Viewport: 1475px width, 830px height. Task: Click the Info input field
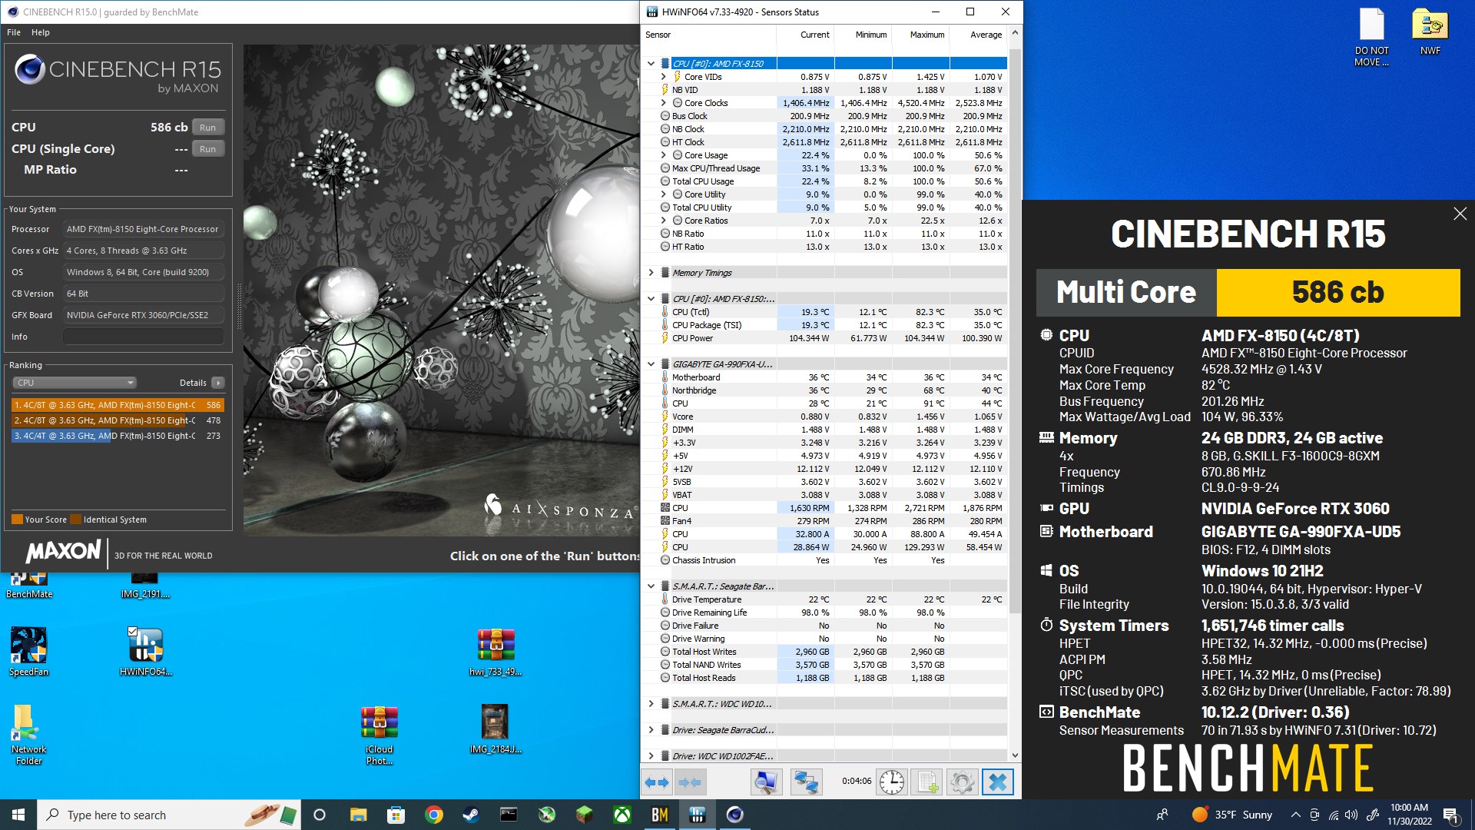144,337
